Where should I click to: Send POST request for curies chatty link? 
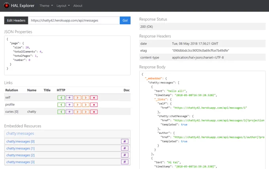[x=69, y=112]
